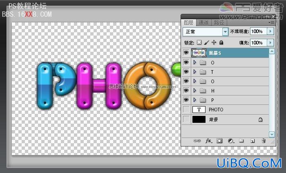Lock image pixels brush icon

[206, 42]
